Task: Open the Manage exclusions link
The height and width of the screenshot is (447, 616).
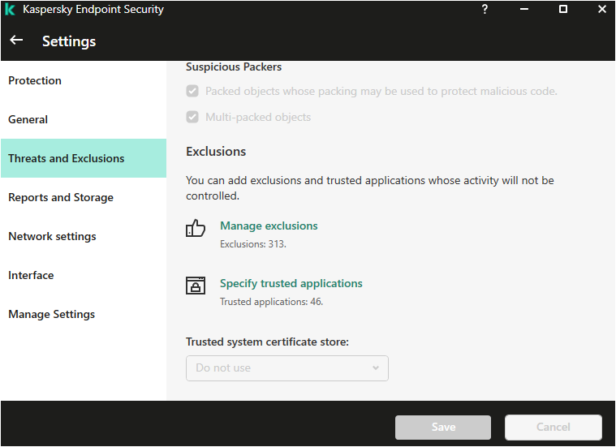Action: click(269, 226)
